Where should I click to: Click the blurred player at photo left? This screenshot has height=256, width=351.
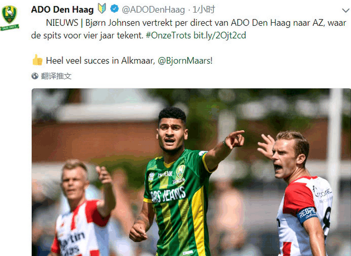[x=82, y=208]
